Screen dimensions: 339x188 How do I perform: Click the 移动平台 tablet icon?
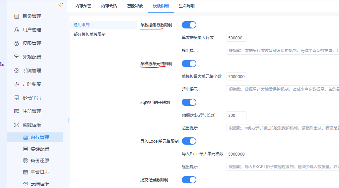[17, 98]
